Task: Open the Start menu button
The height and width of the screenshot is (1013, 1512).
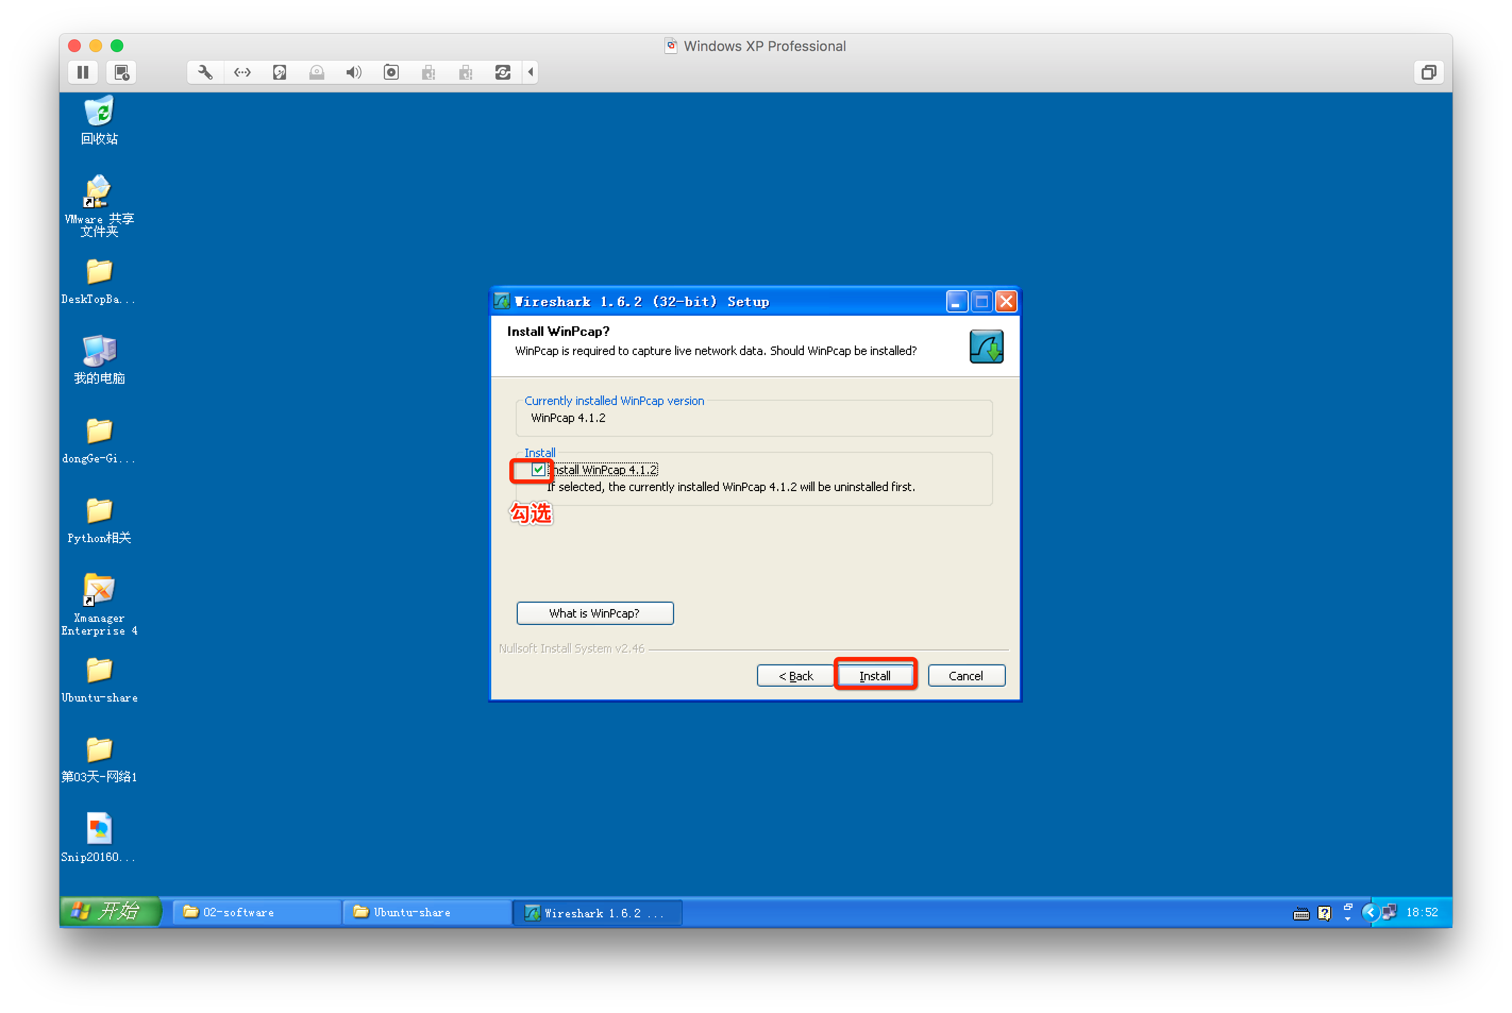Action: (x=110, y=911)
